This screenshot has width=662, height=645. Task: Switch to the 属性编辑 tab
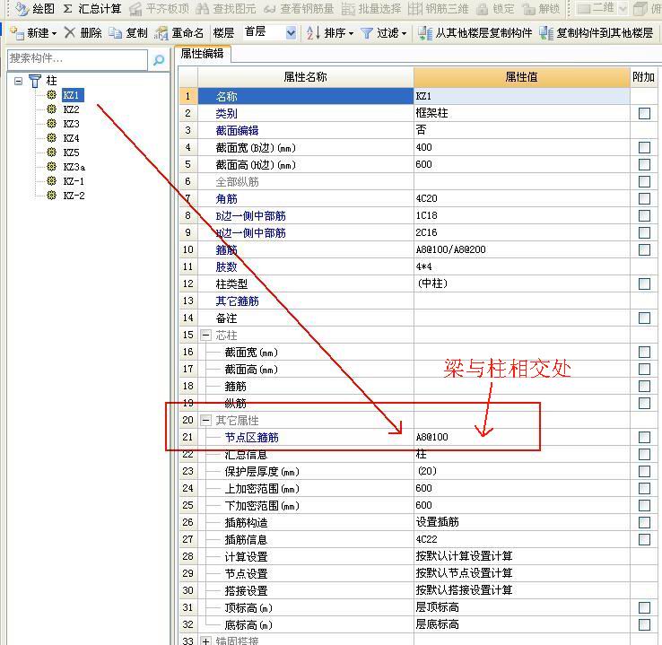(x=202, y=54)
